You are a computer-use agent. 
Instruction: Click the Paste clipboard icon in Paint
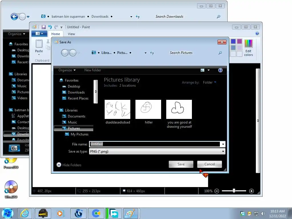(39, 44)
